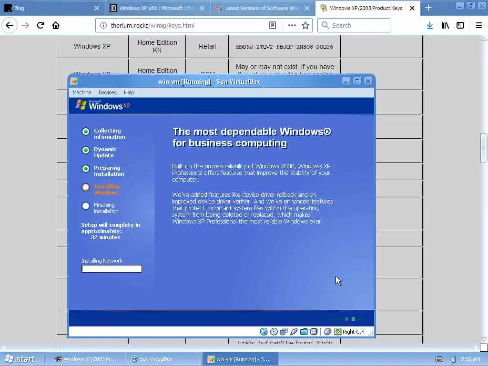488x366 pixels.
Task: Click the Finalizing installation step indicator
Action: point(86,206)
